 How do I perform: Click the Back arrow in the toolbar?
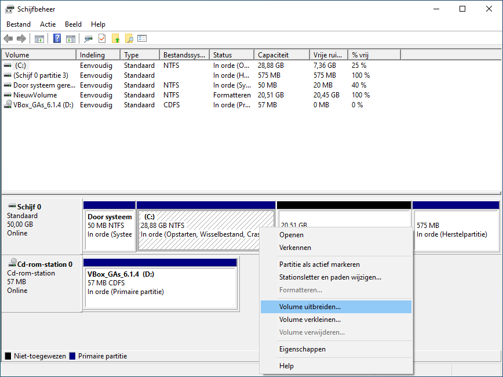pyautogui.click(x=8, y=39)
